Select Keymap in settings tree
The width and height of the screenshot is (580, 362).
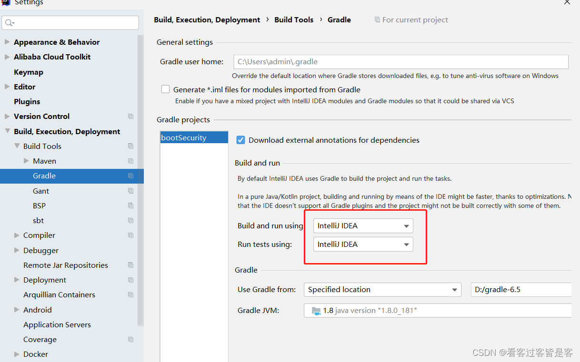point(29,72)
